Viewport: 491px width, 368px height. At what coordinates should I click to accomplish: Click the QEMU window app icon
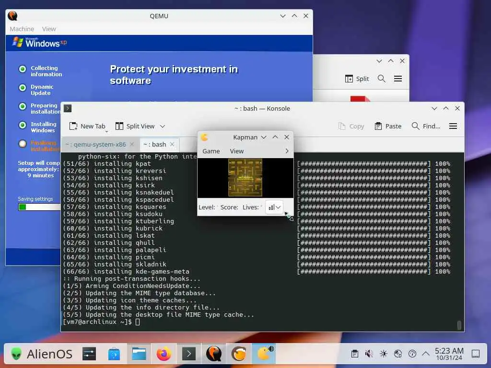point(12,16)
